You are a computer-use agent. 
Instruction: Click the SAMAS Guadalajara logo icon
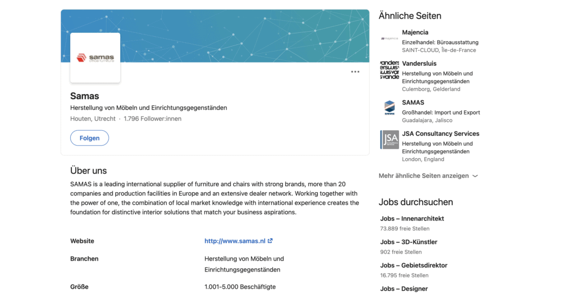[x=390, y=108]
